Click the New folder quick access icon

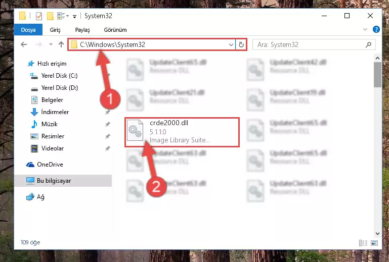(51, 16)
